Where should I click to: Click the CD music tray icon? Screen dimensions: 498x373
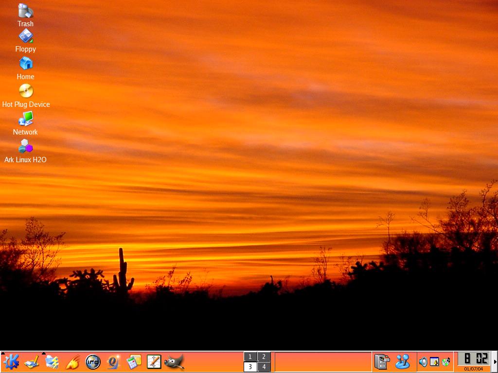(446, 362)
